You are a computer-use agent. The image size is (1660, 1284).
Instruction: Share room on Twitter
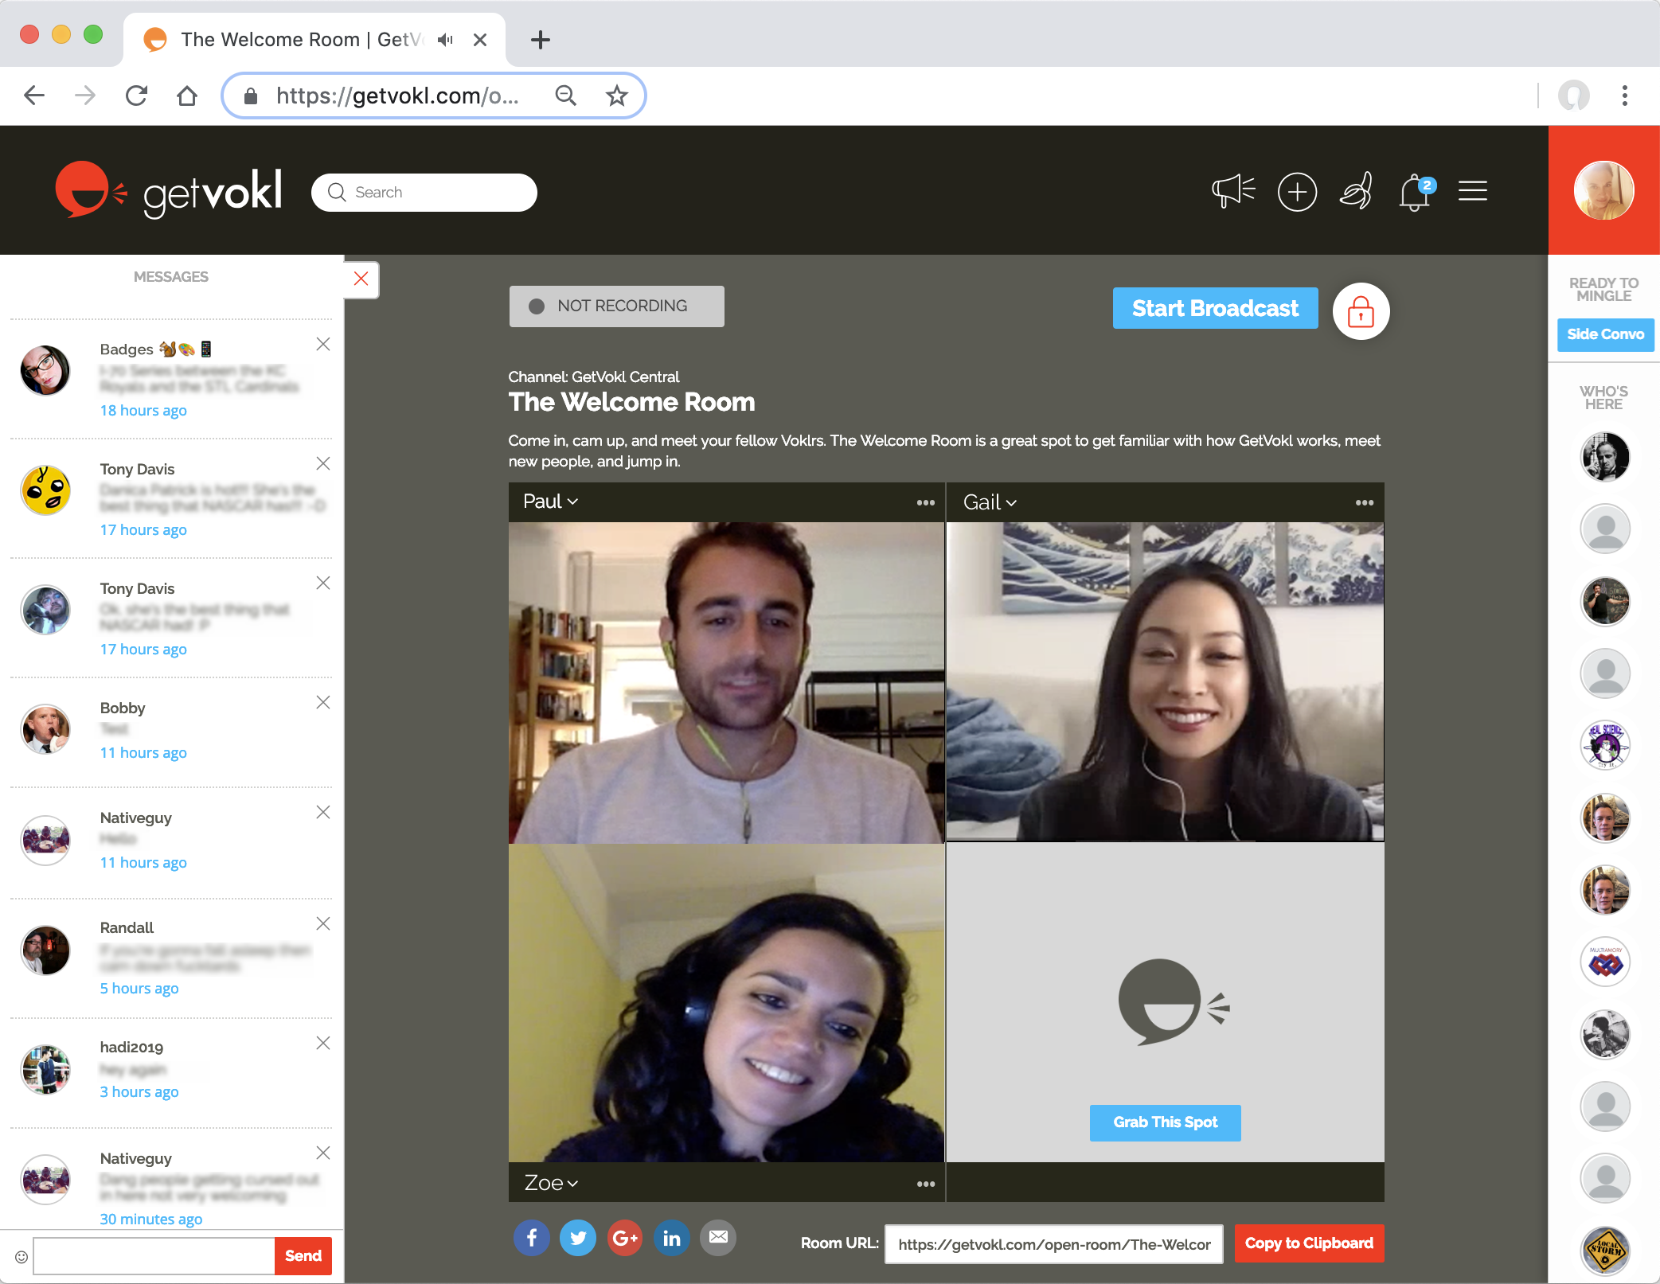click(578, 1238)
